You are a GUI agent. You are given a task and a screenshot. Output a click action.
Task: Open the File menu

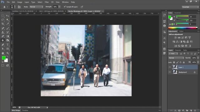tap(8, 2)
